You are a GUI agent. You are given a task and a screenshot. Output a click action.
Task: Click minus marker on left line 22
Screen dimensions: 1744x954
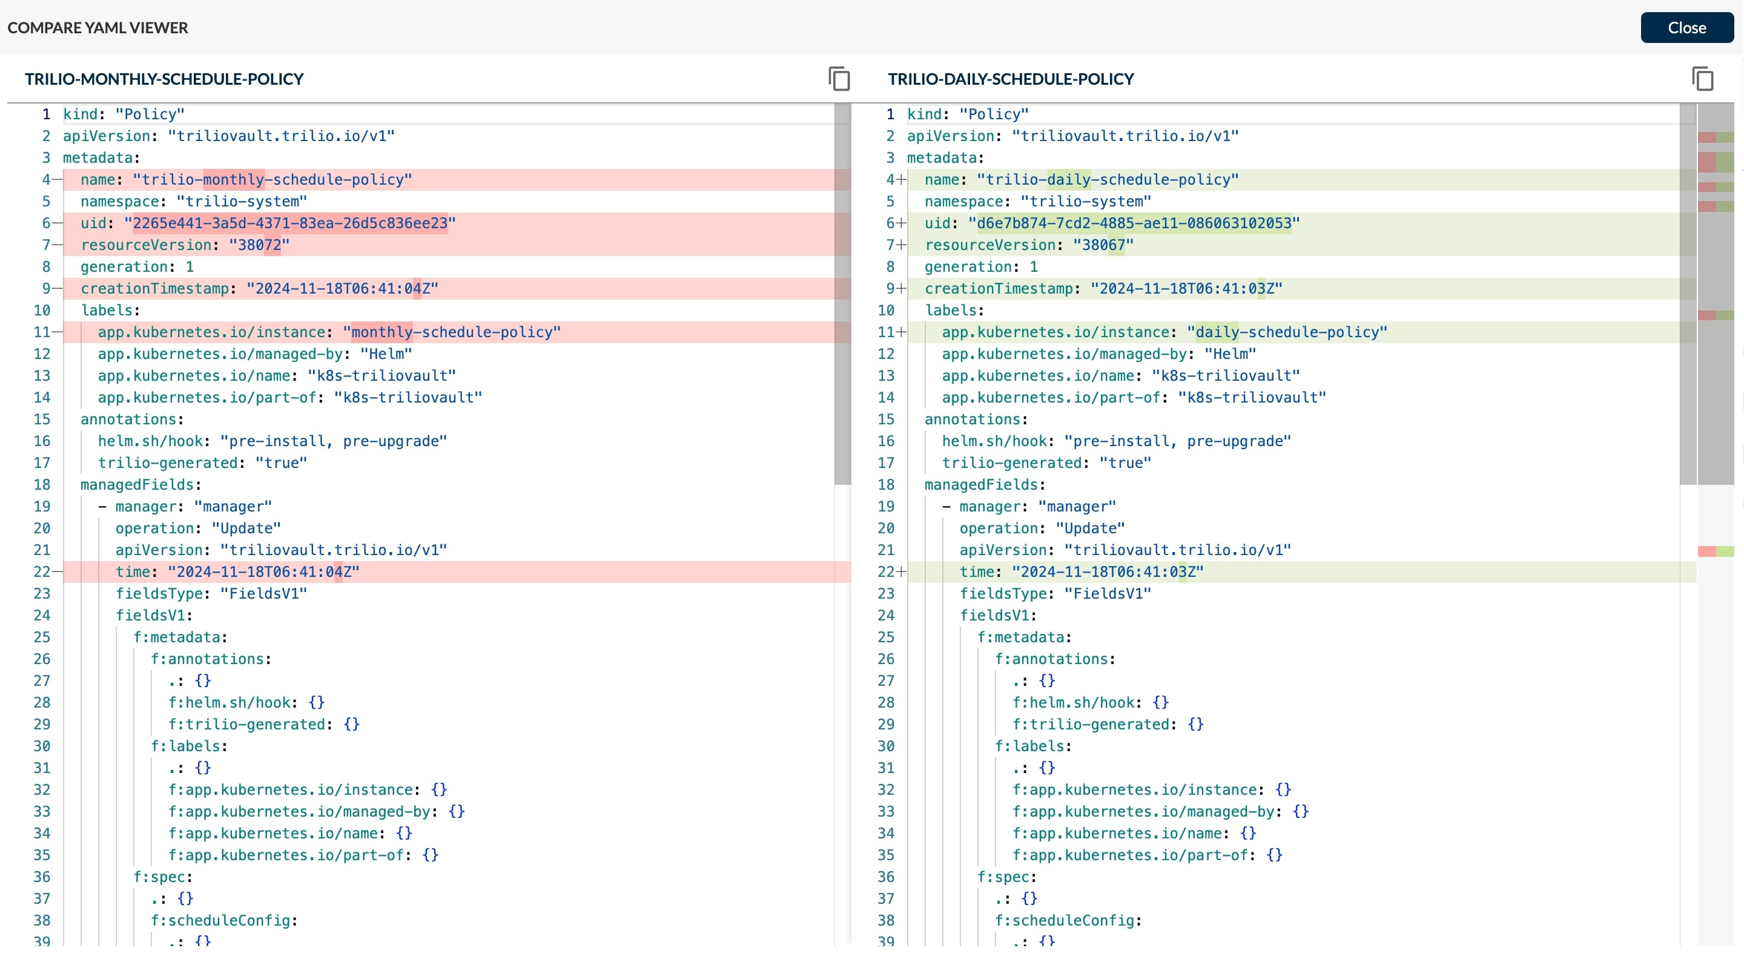pos(57,571)
